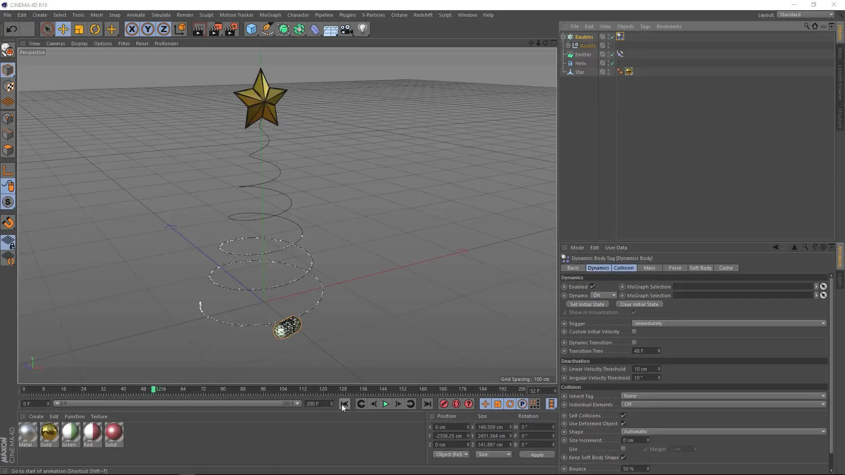Open the Soft Body tab
The image size is (845, 475).
[700, 268]
